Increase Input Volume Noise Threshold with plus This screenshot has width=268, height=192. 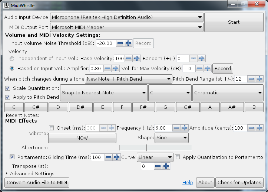(x=128, y=43)
